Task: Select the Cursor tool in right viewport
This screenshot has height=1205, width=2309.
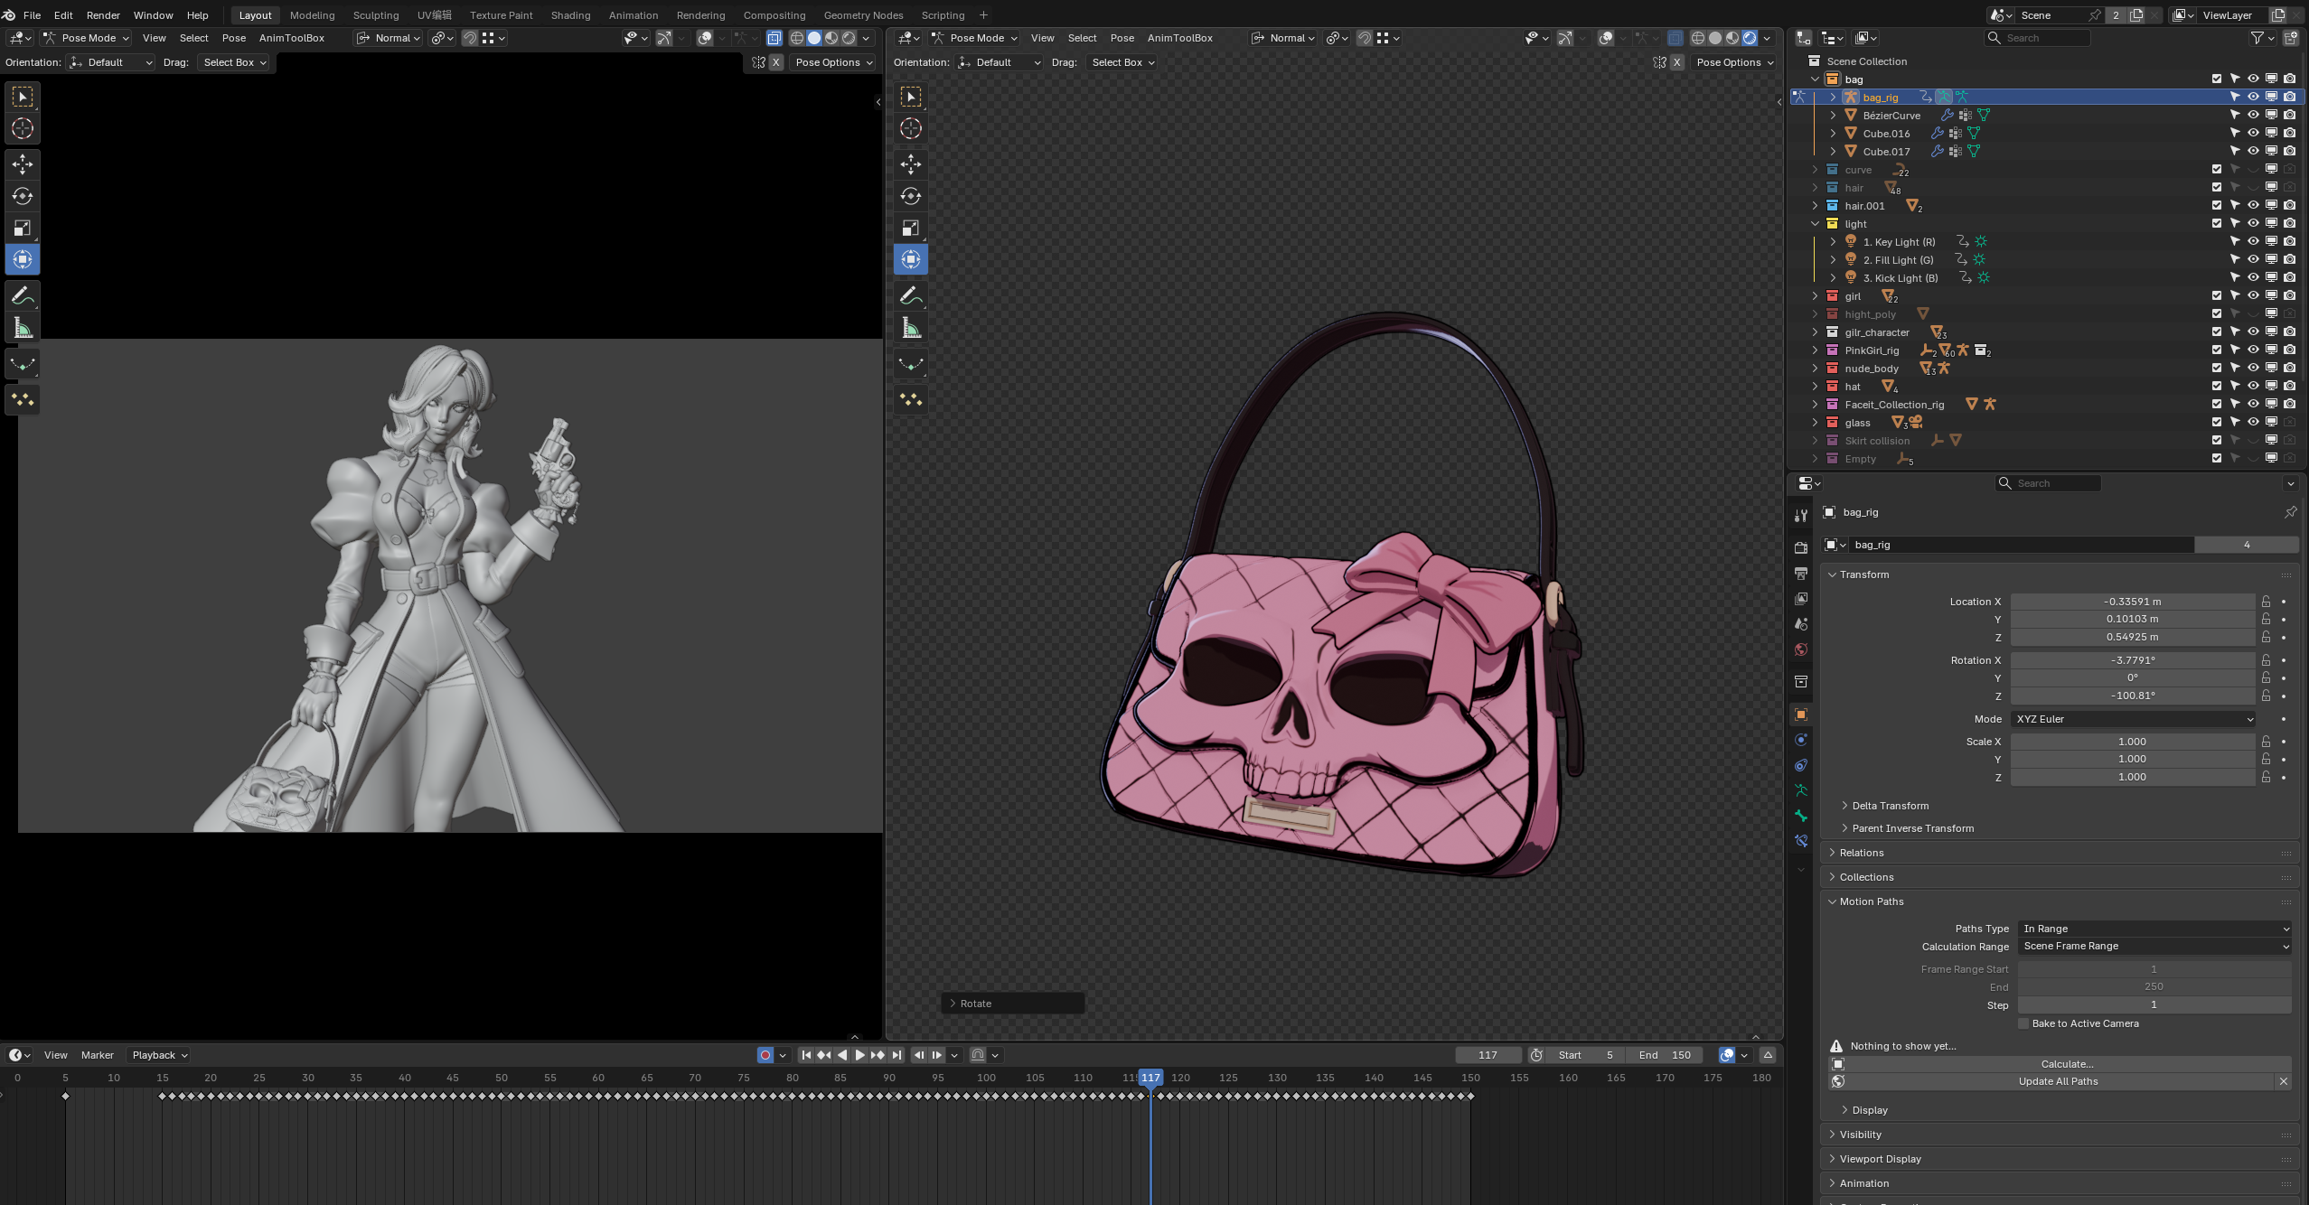Action: [911, 128]
